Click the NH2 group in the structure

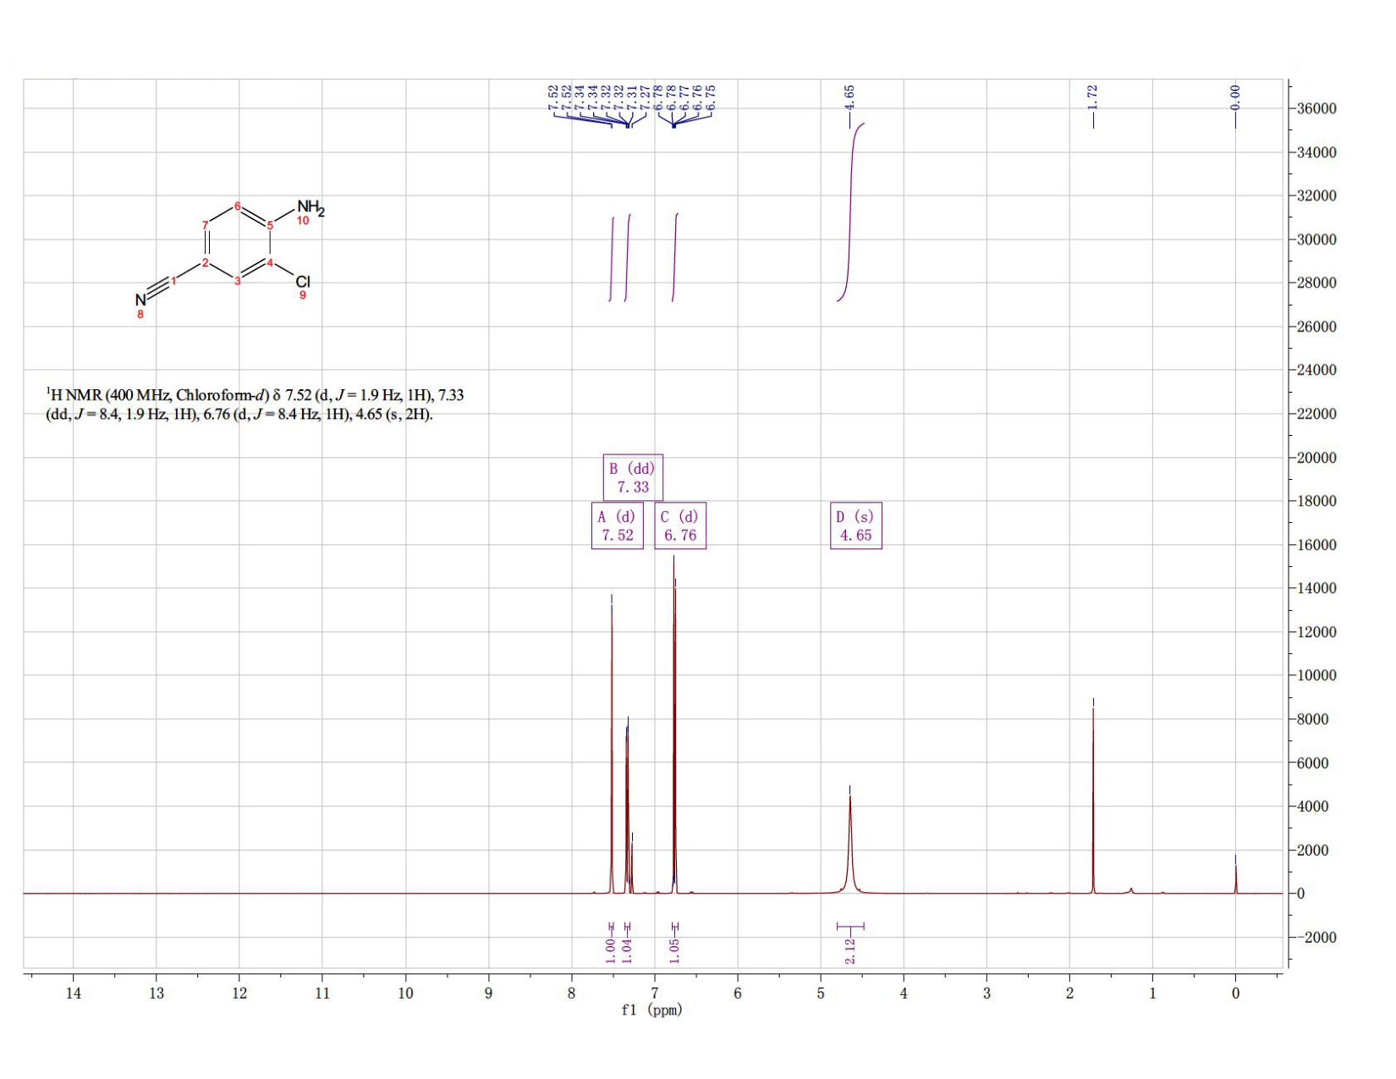click(x=310, y=207)
